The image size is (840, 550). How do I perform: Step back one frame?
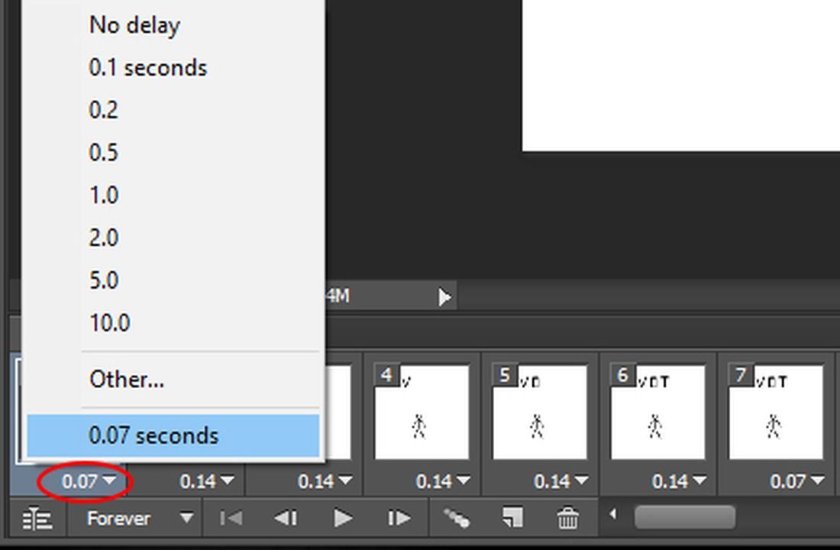[x=286, y=518]
